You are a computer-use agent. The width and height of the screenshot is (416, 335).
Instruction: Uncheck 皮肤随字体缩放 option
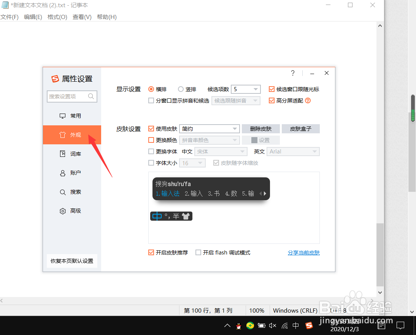click(x=217, y=163)
